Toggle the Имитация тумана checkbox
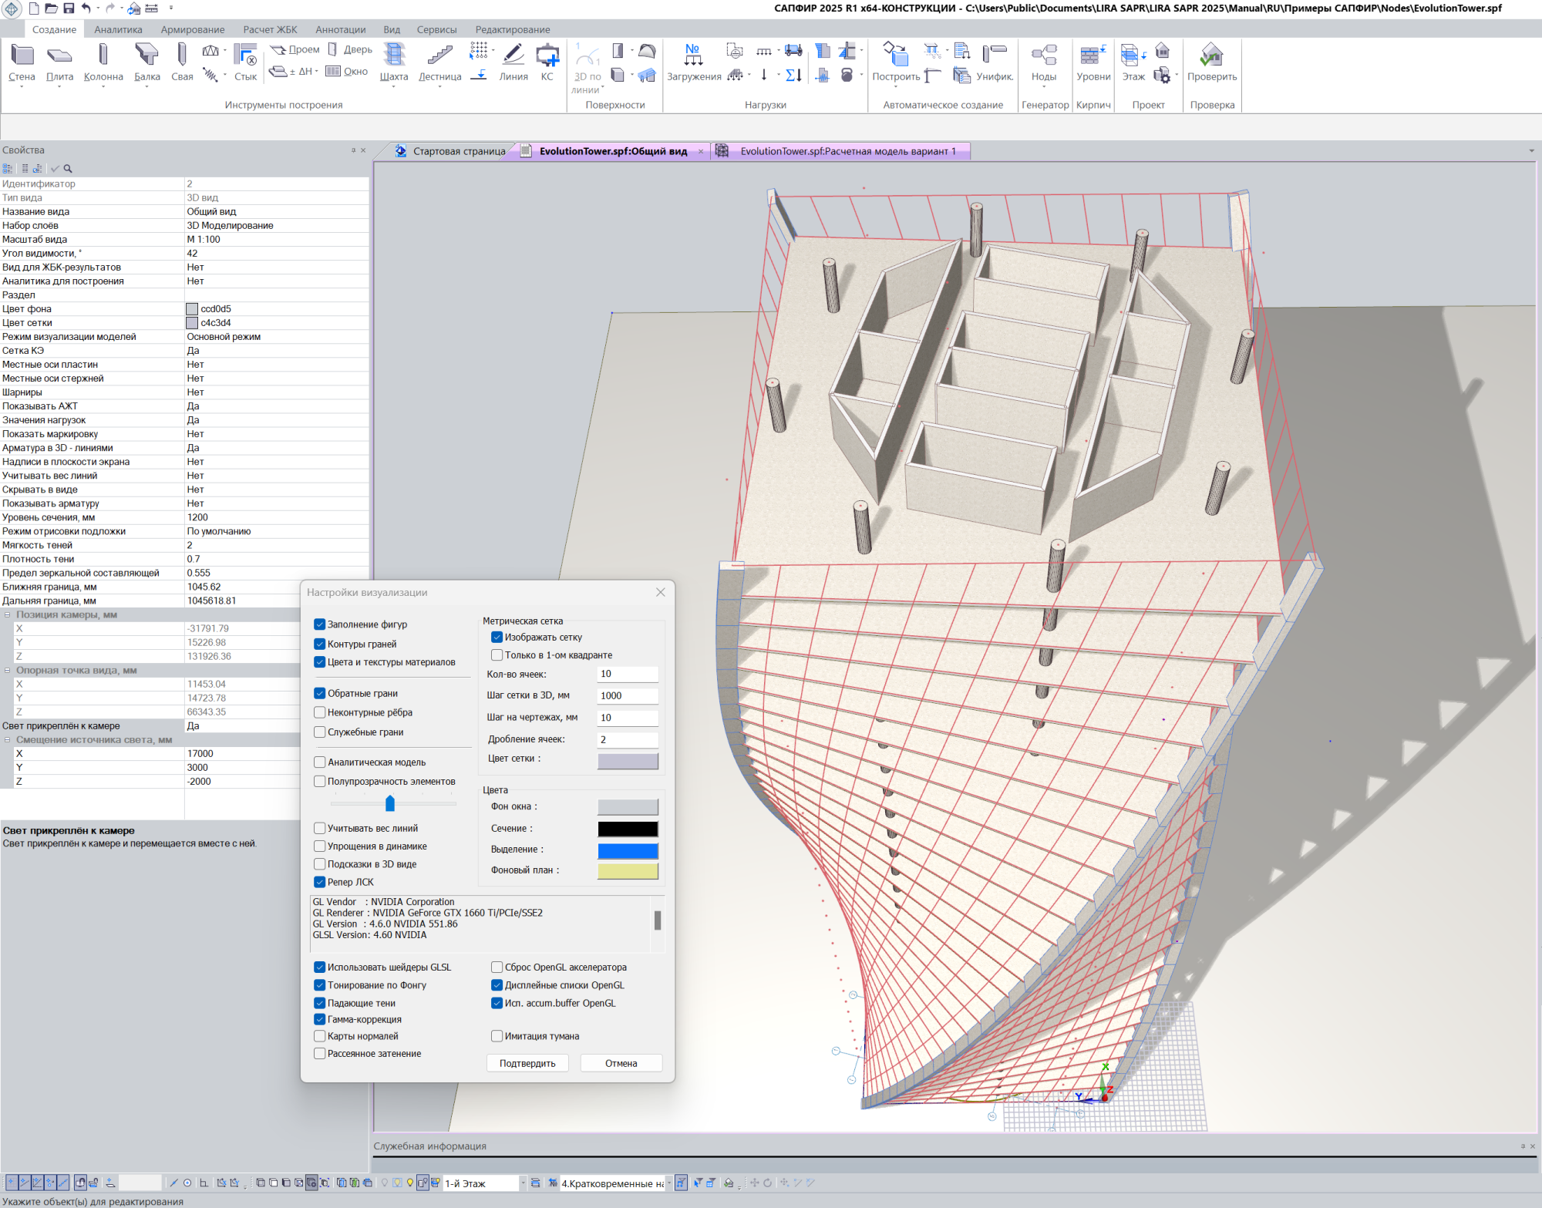This screenshot has width=1542, height=1208. 497,1036
